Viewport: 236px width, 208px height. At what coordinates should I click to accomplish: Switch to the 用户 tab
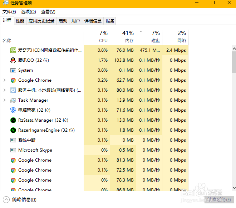(x=75, y=21)
